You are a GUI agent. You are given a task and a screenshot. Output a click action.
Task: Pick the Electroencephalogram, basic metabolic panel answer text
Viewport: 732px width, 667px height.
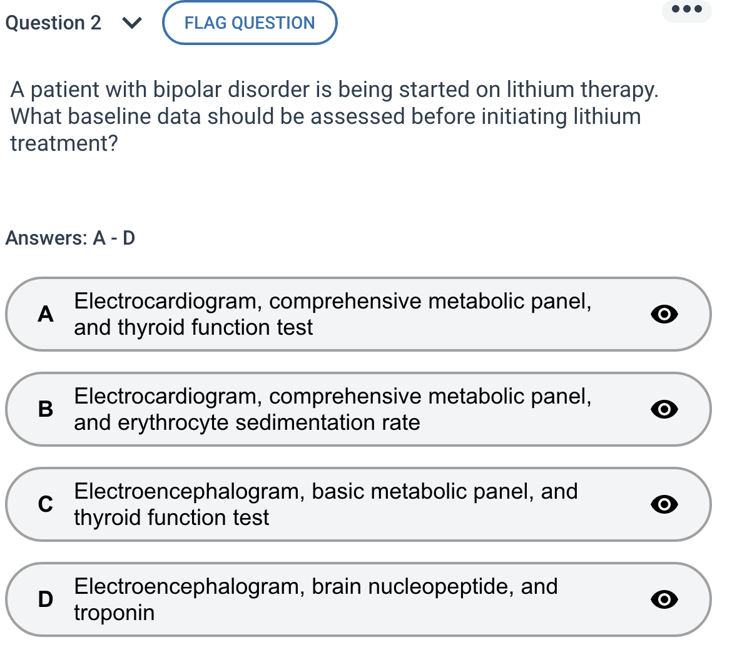coord(325,504)
